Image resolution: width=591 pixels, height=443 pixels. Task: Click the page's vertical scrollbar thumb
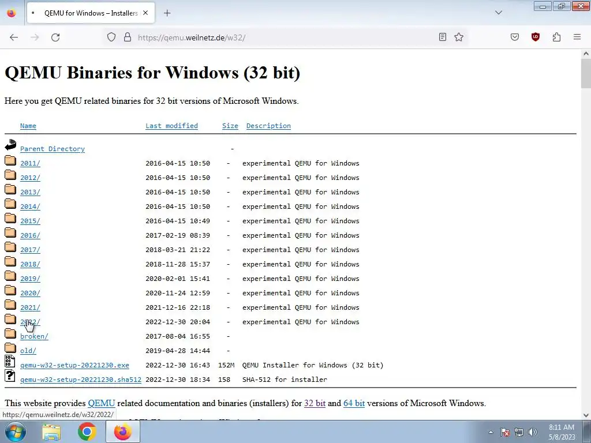tap(586, 73)
